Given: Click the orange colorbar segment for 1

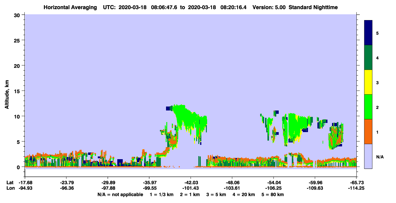Looking at the screenshot, I should (368, 131).
